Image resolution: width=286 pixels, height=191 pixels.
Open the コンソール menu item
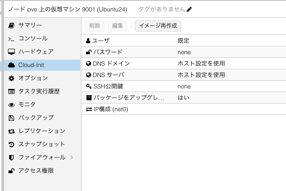[42, 39]
